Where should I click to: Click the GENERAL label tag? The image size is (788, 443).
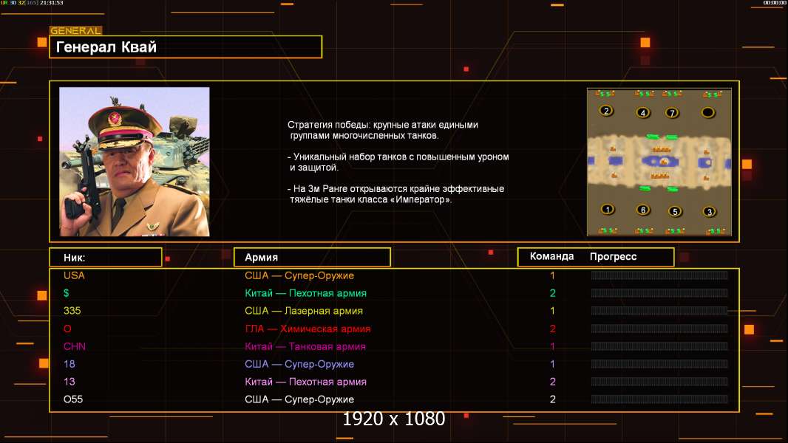75,30
